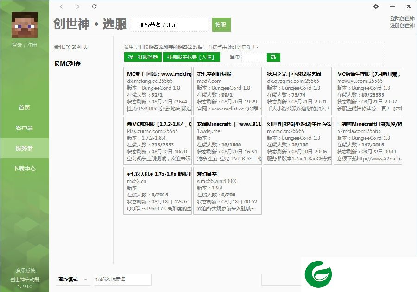The width and height of the screenshot is (417, 292).
Task: Click 注册创世神 link
Action: click(402, 25)
